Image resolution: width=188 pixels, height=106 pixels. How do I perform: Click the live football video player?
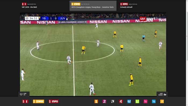pos(93,54)
